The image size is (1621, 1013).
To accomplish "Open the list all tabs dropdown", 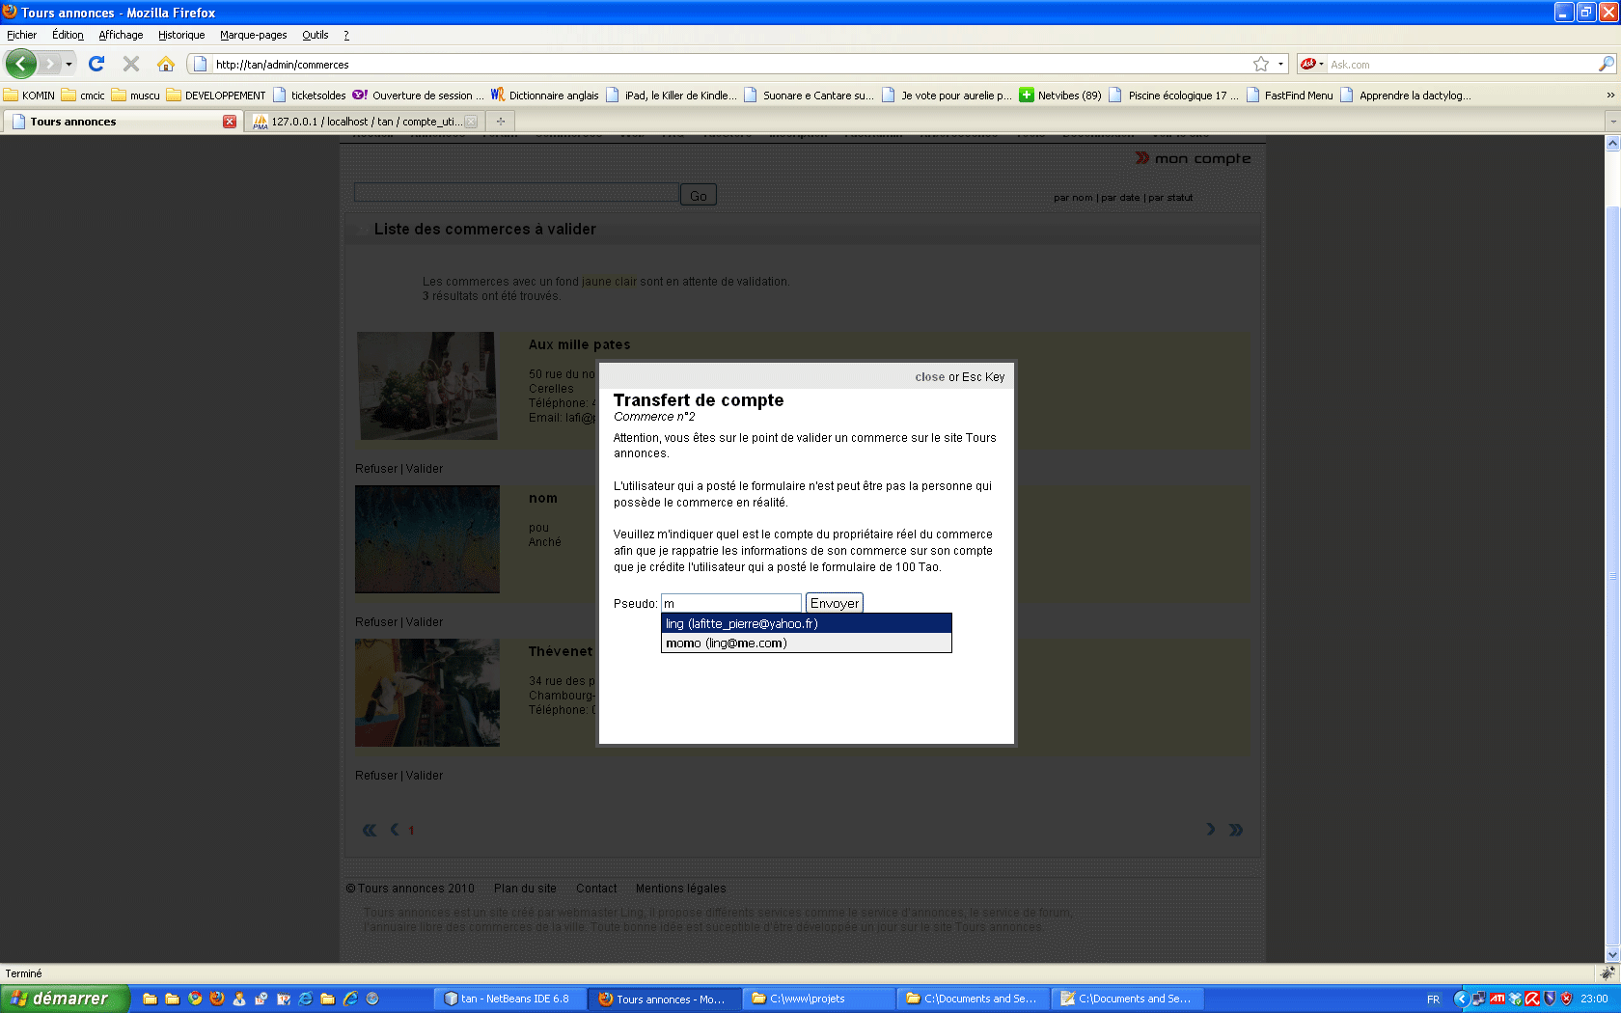I will pos(1611,122).
